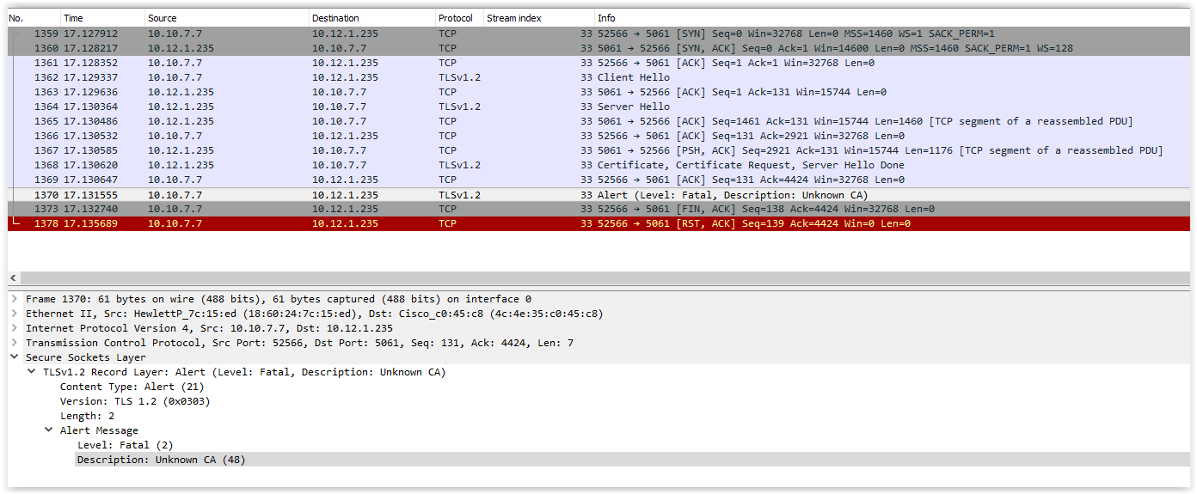This screenshot has height=494, width=1197.
Task: Select packet 1369 Ack=4424 row
Action: 599,180
